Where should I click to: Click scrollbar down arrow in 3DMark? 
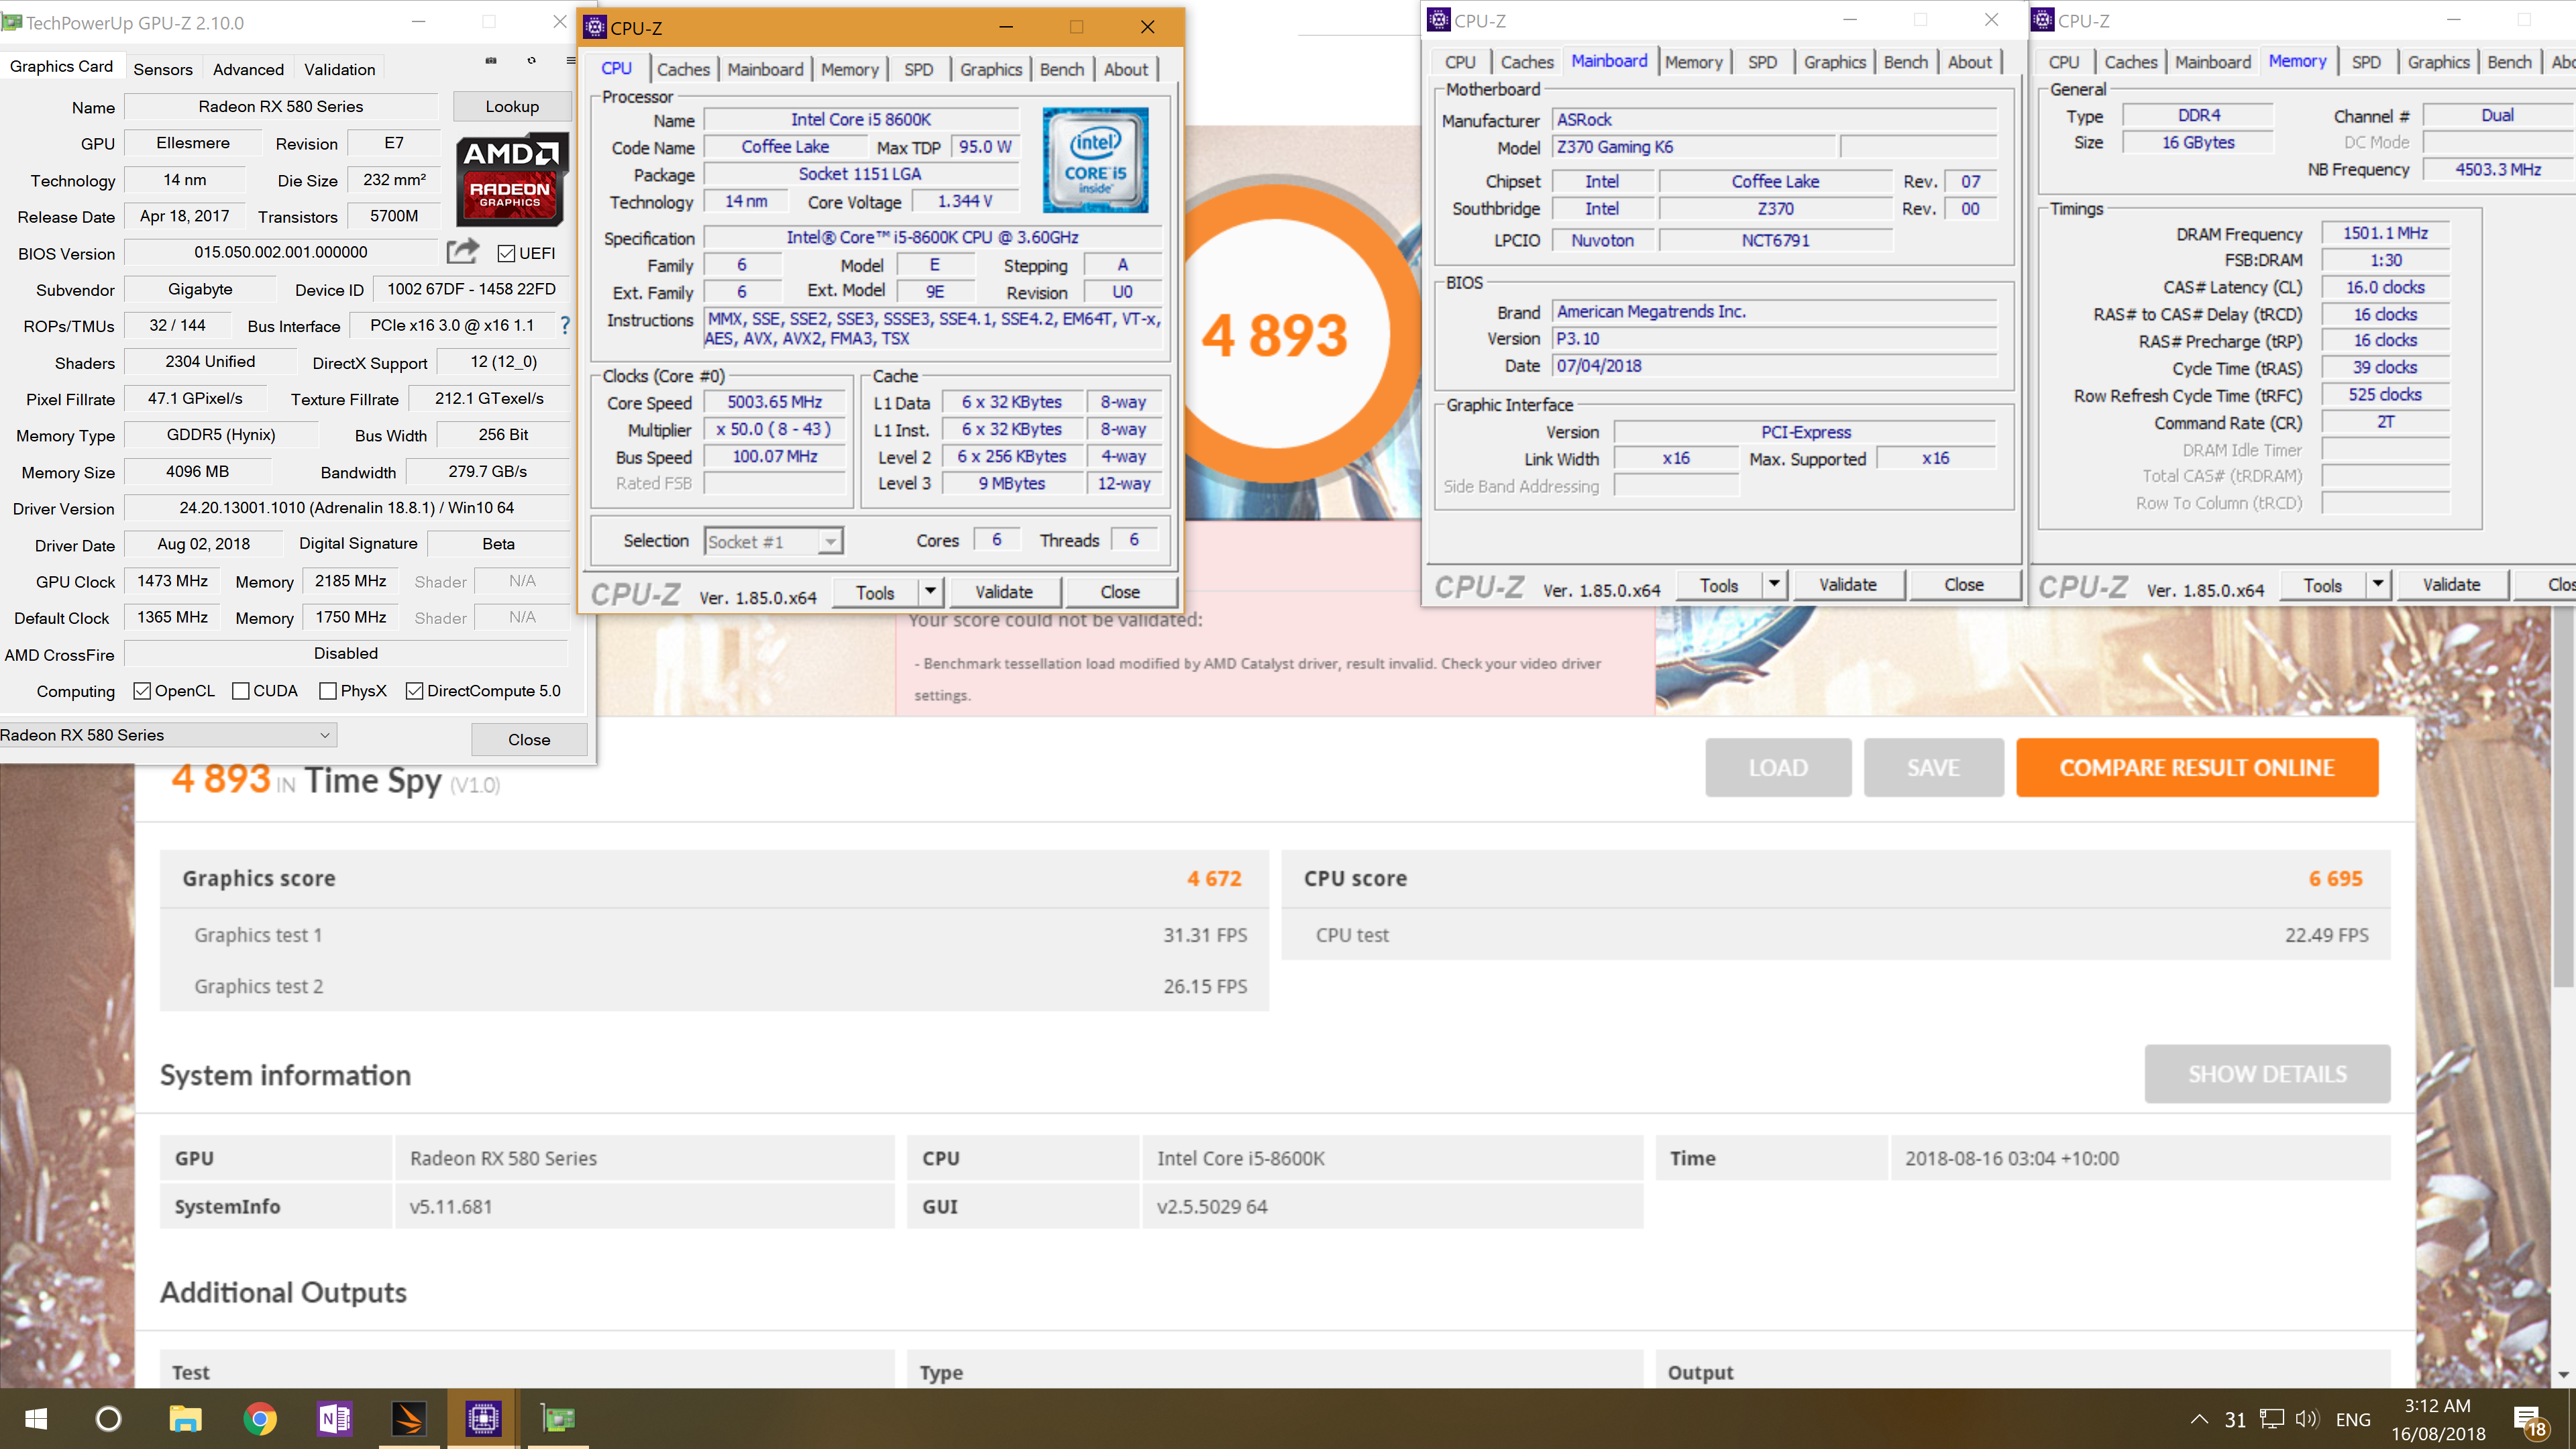tap(2563, 1374)
